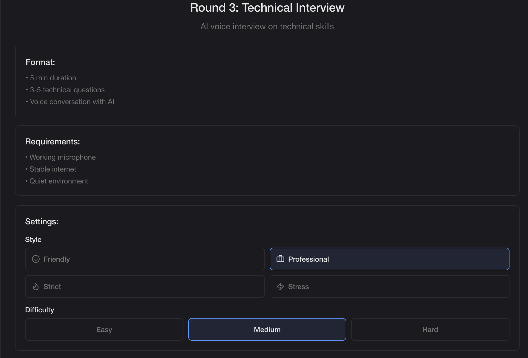The width and height of the screenshot is (528, 358).
Task: Enable the Stress interview style
Action: [389, 286]
